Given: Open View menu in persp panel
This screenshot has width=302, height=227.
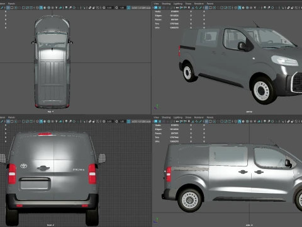Looking at the screenshot, I should [156, 4].
